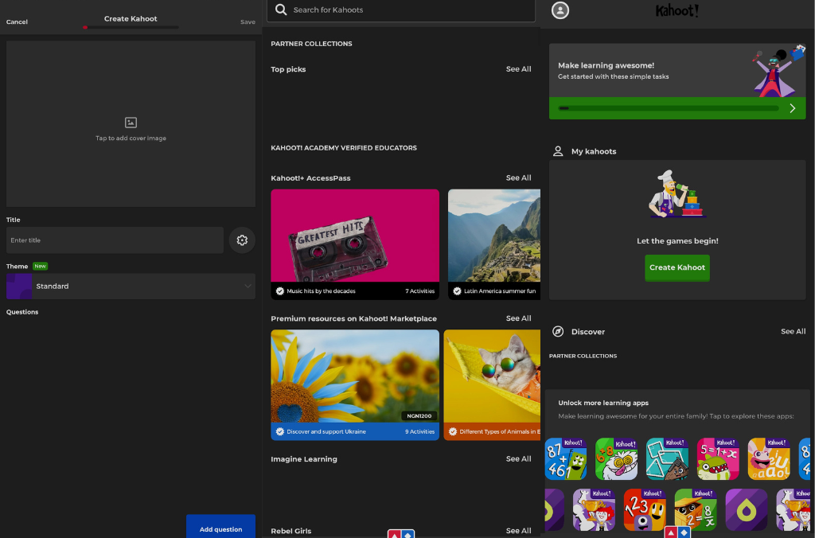Open the app icon showing a full droplet
Image resolution: width=815 pixels, height=538 pixels.
pyautogui.click(x=747, y=510)
